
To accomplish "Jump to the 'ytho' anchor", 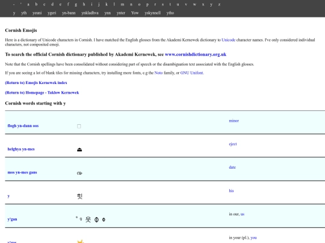I will pyautogui.click(x=170, y=13).
